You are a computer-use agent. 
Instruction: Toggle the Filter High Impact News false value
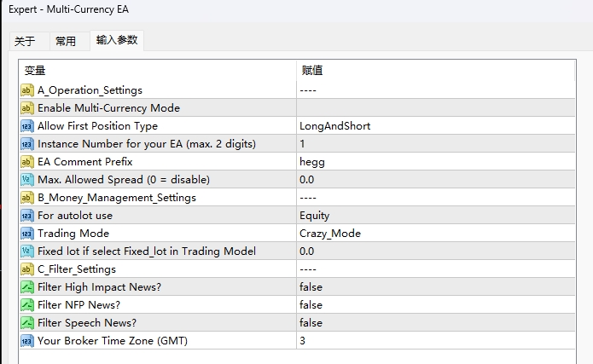pyautogui.click(x=311, y=287)
